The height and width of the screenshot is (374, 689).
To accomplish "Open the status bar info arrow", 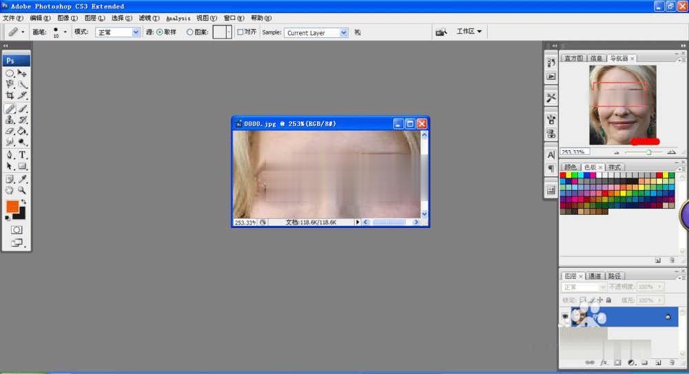I will 357,222.
